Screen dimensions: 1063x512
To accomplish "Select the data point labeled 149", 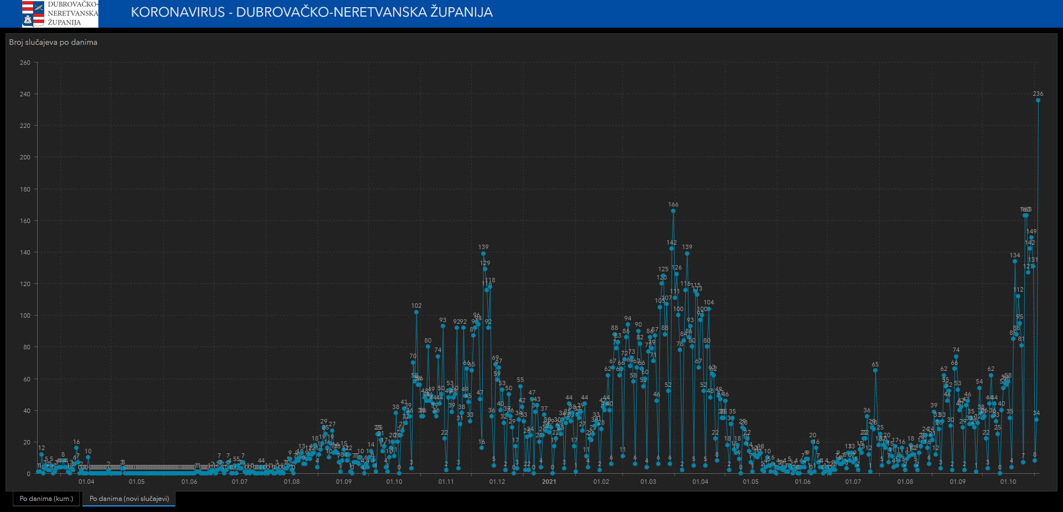I will click(1031, 237).
